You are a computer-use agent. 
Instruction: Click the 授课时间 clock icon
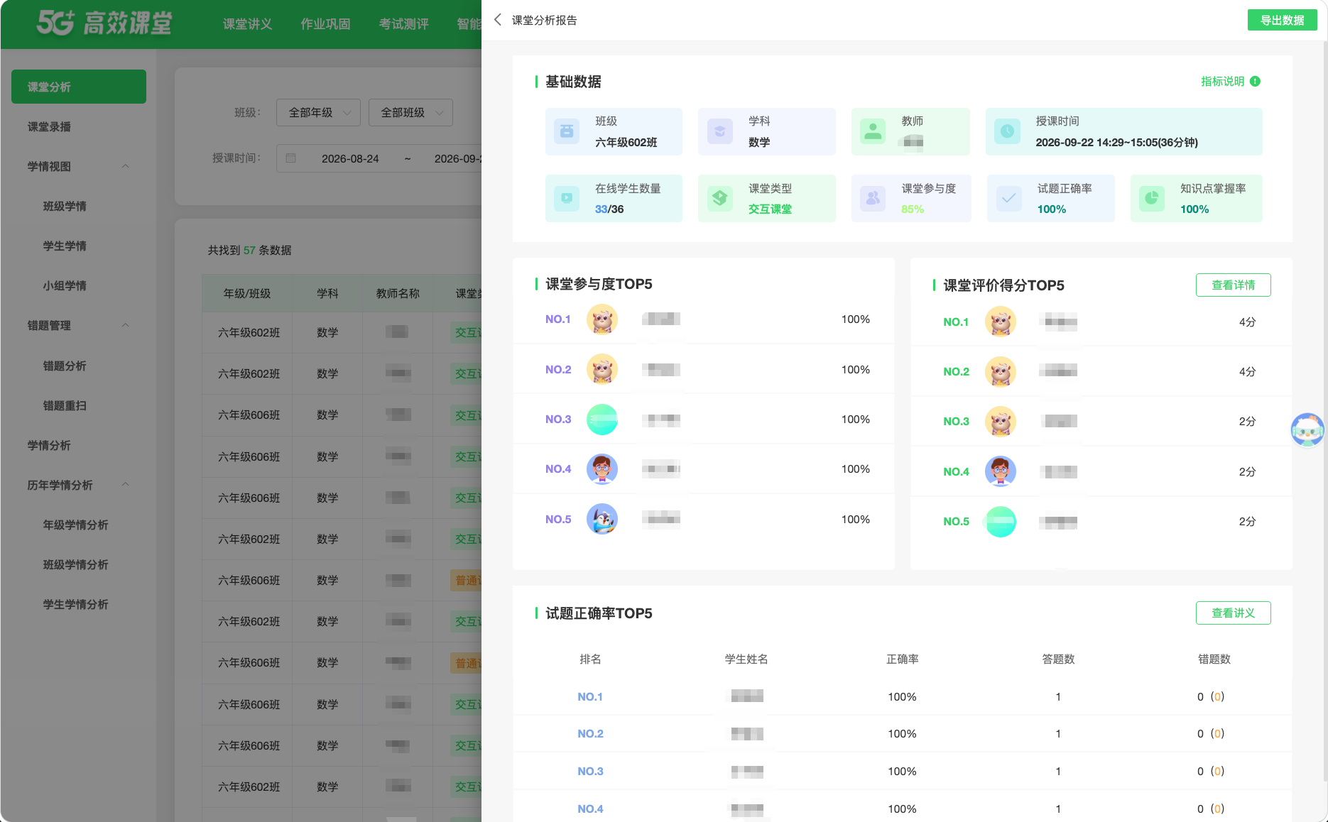[1007, 131]
